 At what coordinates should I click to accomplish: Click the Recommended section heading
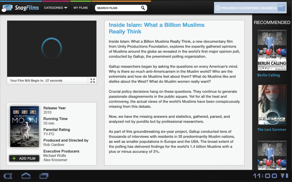click(272, 22)
